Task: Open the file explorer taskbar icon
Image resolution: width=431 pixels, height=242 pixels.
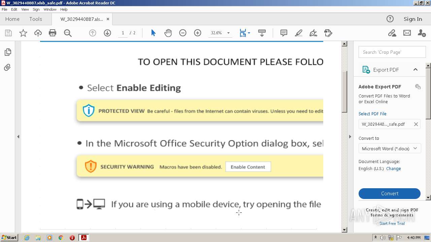Action: 38,238
